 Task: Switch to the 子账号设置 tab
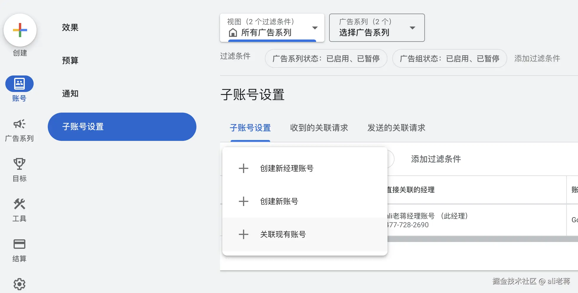(250, 128)
